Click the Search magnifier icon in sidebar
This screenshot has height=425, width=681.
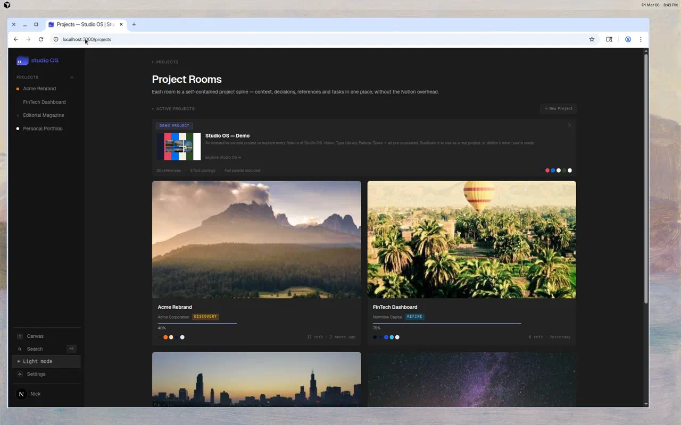click(21, 348)
